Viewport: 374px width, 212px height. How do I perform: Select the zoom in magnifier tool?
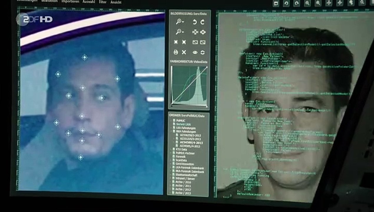click(x=178, y=21)
